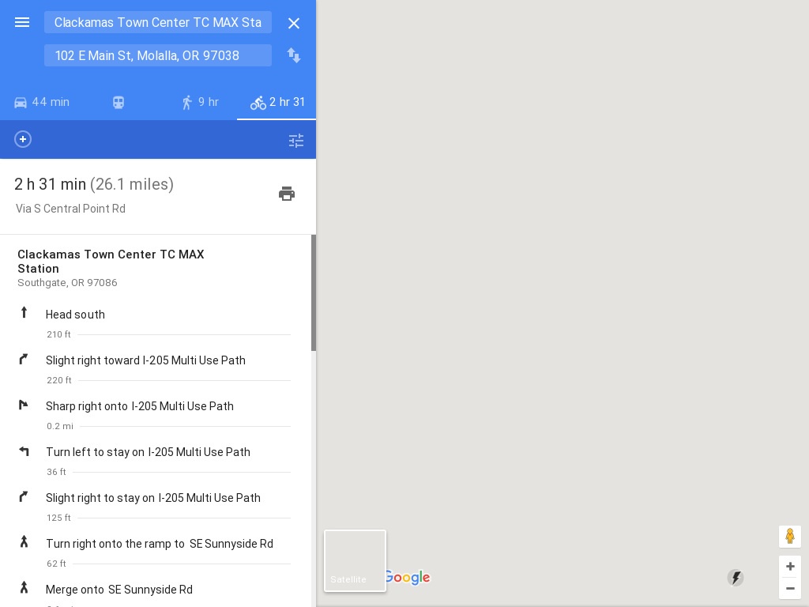Print the directions with the printer icon

click(287, 194)
